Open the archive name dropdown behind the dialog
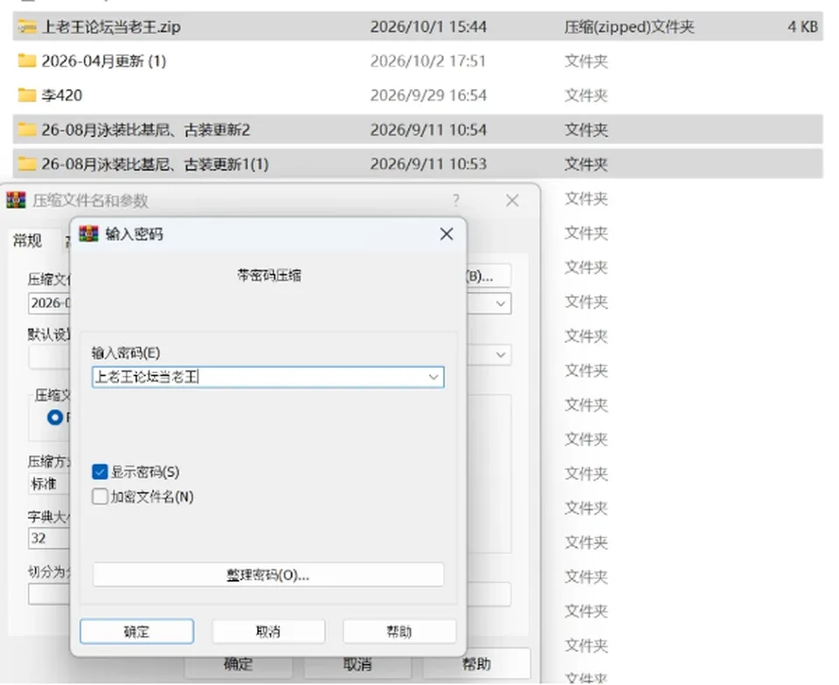The height and width of the screenshot is (685, 839). coord(501,303)
